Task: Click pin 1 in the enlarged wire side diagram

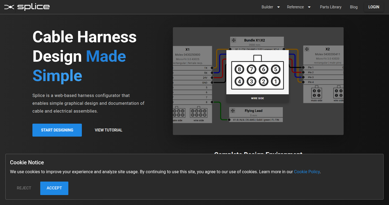Action: [276, 81]
